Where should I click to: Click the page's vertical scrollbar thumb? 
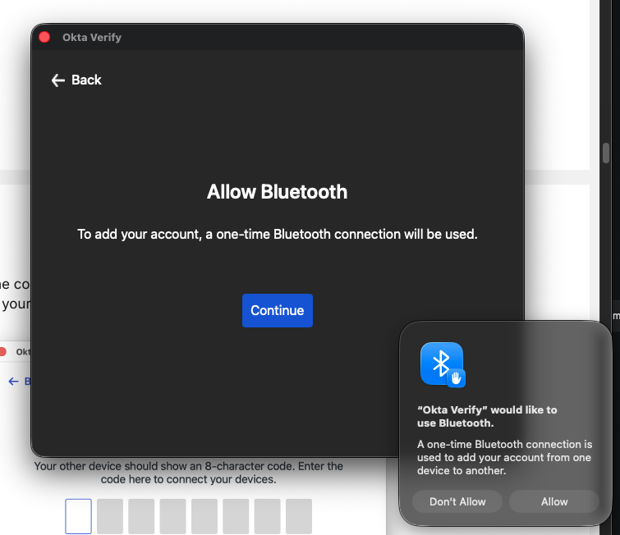(x=606, y=153)
